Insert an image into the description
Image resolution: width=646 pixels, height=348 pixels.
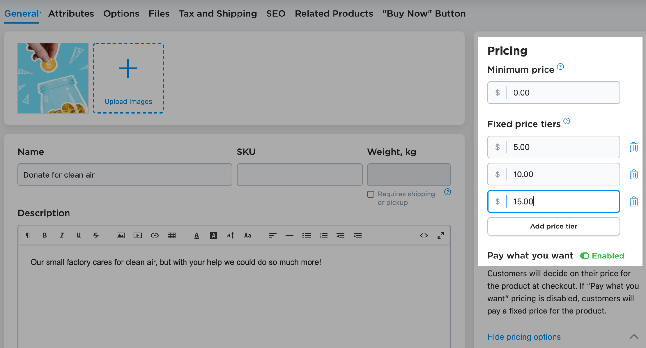(x=121, y=235)
